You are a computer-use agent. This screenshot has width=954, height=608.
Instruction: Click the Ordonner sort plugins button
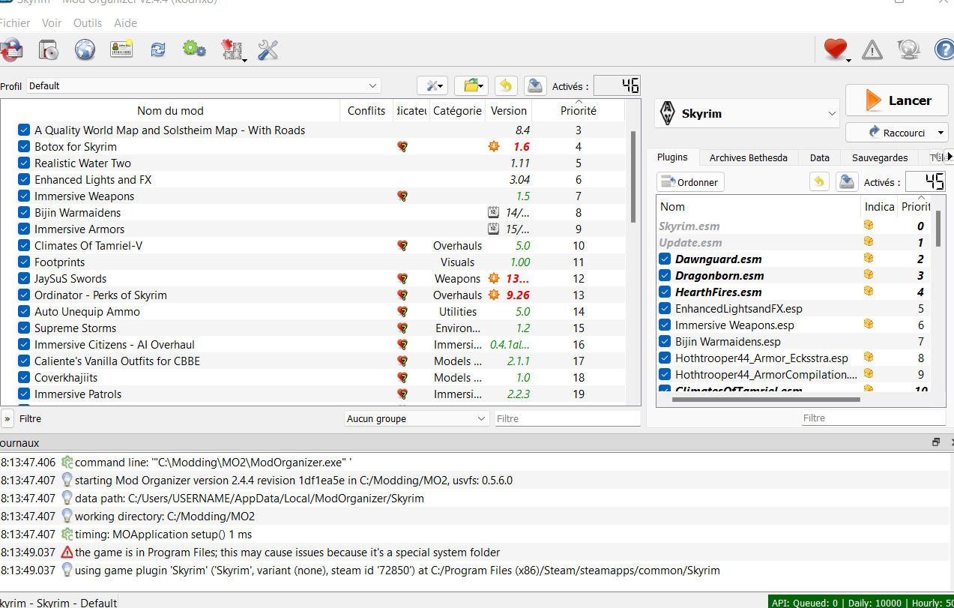(x=691, y=182)
